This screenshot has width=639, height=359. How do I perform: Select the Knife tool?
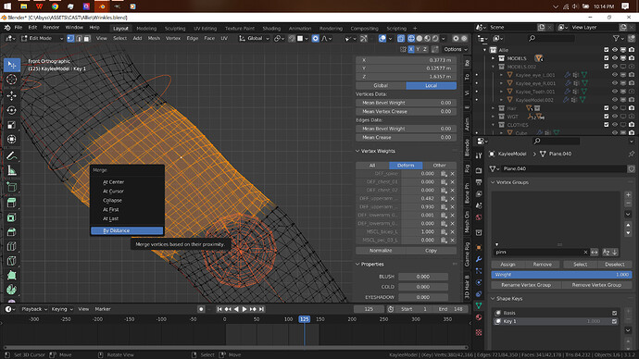point(11,261)
